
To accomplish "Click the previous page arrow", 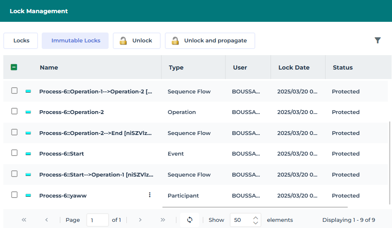I will [x=47, y=220].
